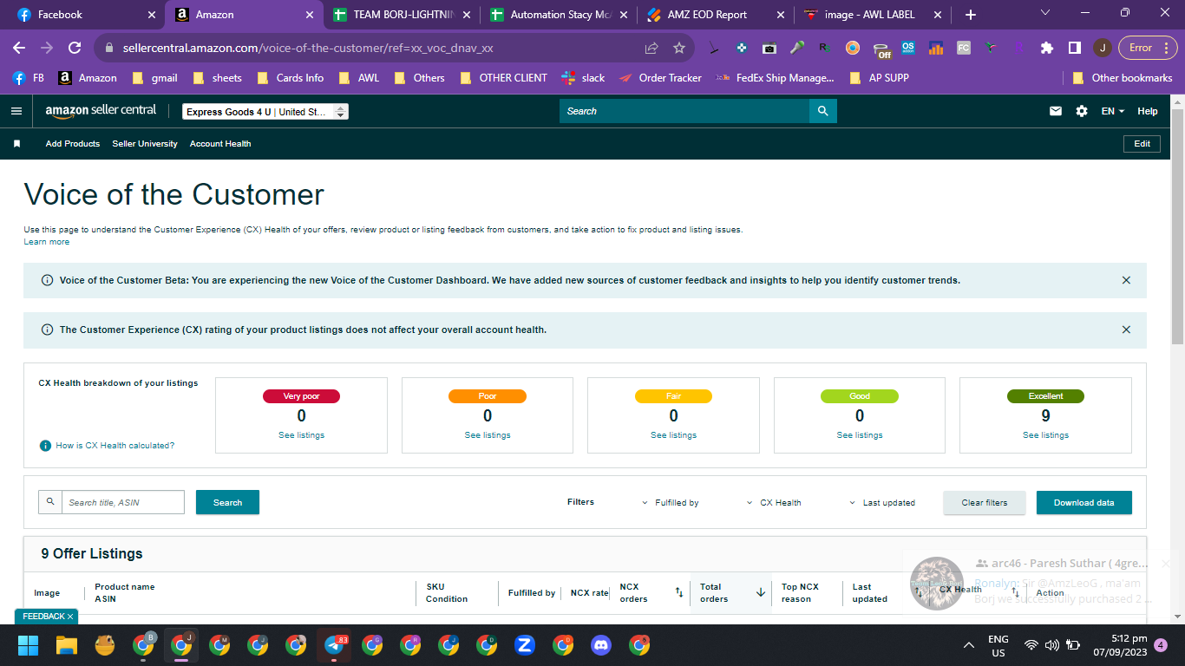This screenshot has width=1185, height=666.
Task: Open the EN language dropdown
Action: click(x=1113, y=111)
